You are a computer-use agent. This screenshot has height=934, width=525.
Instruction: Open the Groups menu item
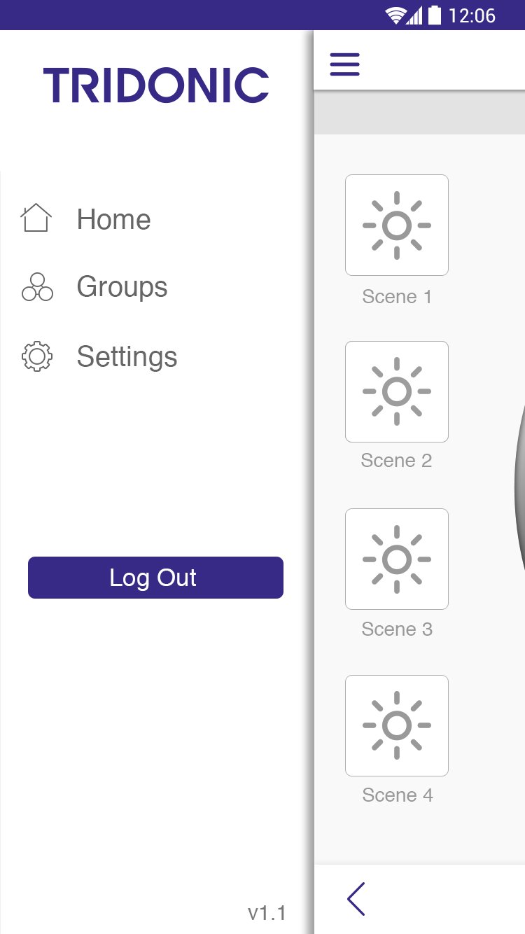point(122,288)
